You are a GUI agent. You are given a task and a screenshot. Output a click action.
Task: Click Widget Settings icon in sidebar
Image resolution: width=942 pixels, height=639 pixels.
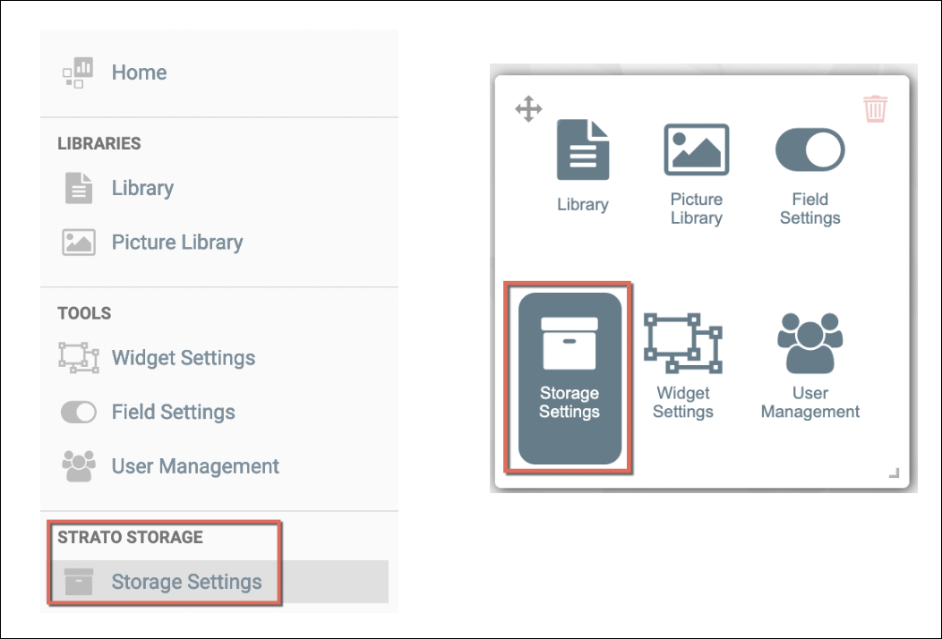(78, 358)
